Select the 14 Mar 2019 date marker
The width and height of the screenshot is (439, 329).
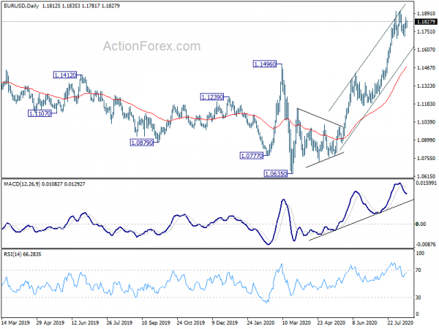coord(15,322)
